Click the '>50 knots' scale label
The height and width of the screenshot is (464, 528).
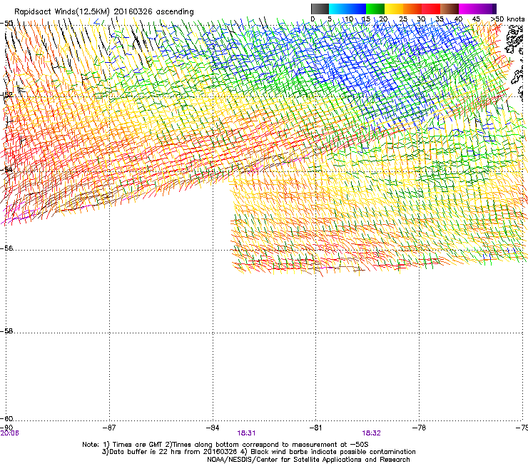pyautogui.click(x=507, y=19)
